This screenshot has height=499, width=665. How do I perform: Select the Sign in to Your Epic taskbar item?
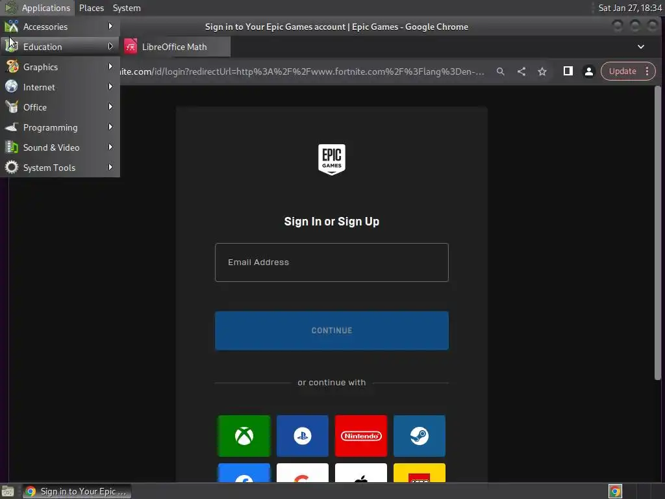pos(77,491)
